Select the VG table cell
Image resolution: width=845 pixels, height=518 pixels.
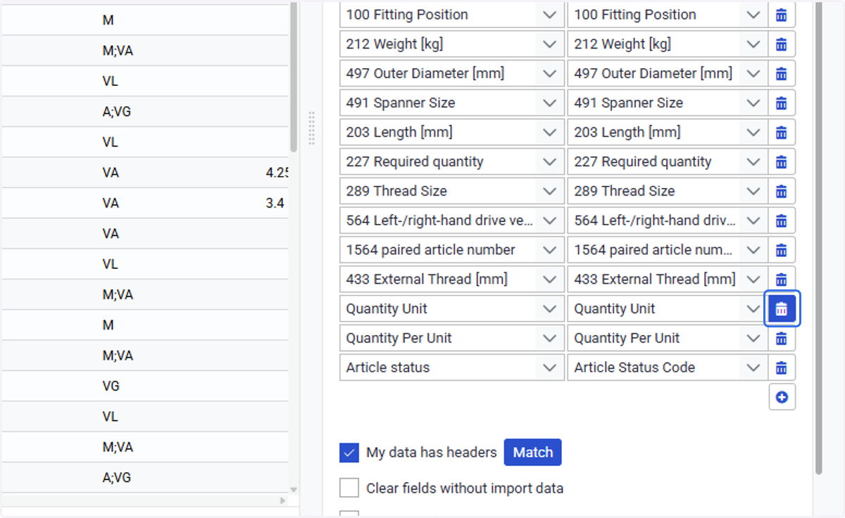point(111,386)
